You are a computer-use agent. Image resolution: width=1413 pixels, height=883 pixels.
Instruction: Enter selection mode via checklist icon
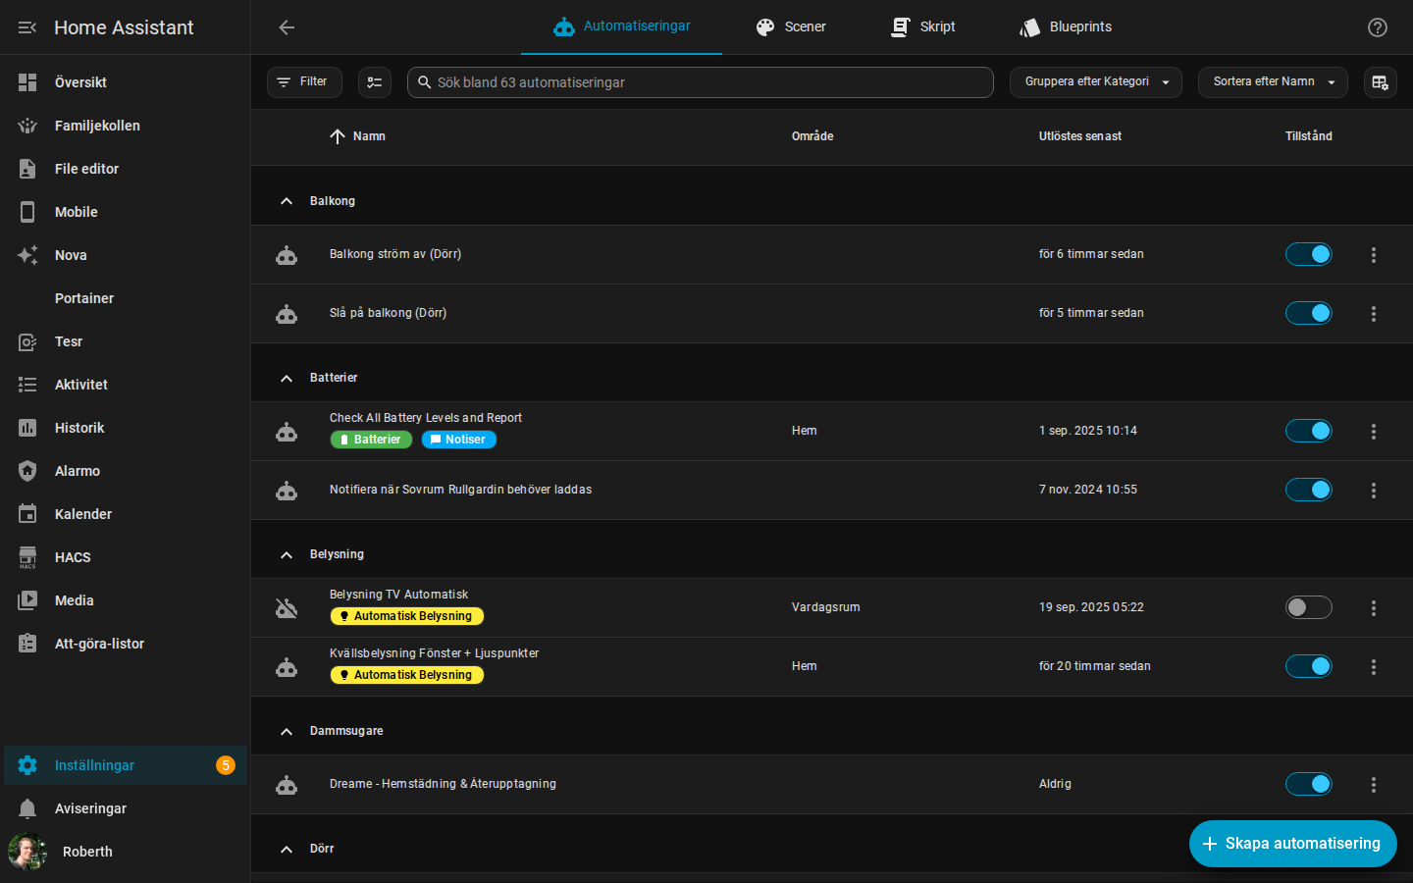pos(375,82)
